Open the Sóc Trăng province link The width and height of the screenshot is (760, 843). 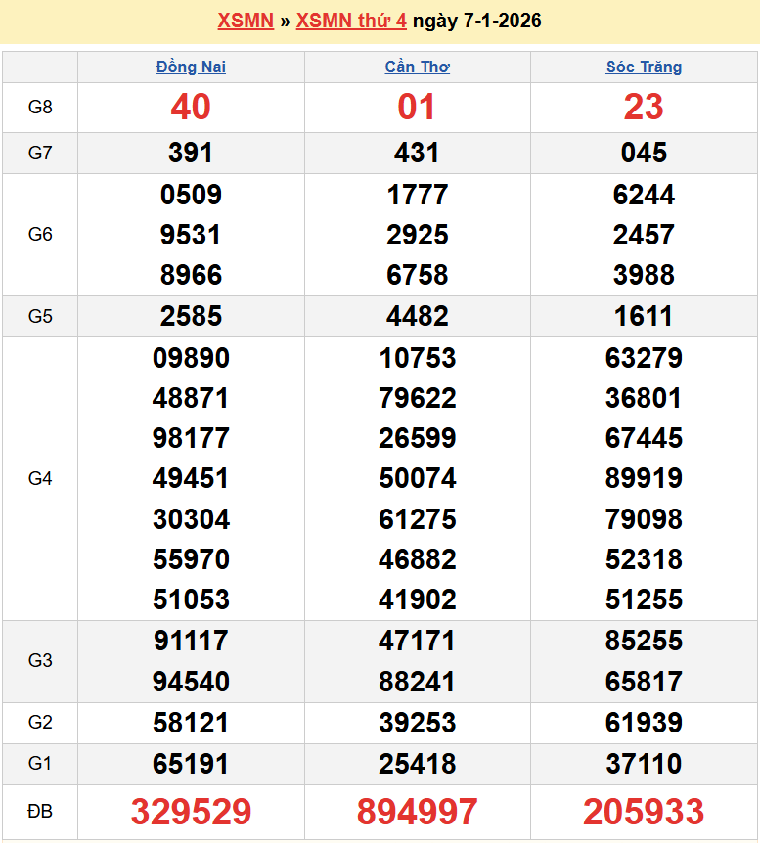[644, 67]
